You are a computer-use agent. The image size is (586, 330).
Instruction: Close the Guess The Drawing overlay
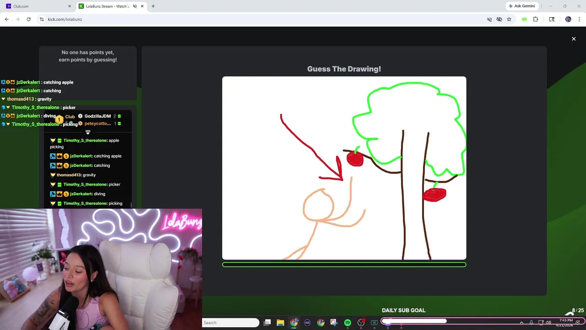(x=574, y=39)
